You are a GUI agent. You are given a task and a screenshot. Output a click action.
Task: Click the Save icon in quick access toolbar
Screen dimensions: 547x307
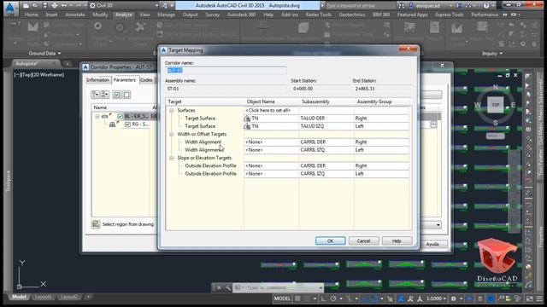tap(44, 6)
